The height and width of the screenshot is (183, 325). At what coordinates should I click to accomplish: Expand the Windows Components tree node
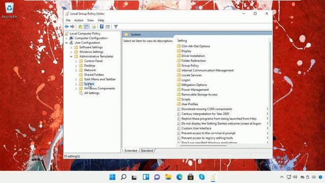click(x=76, y=88)
